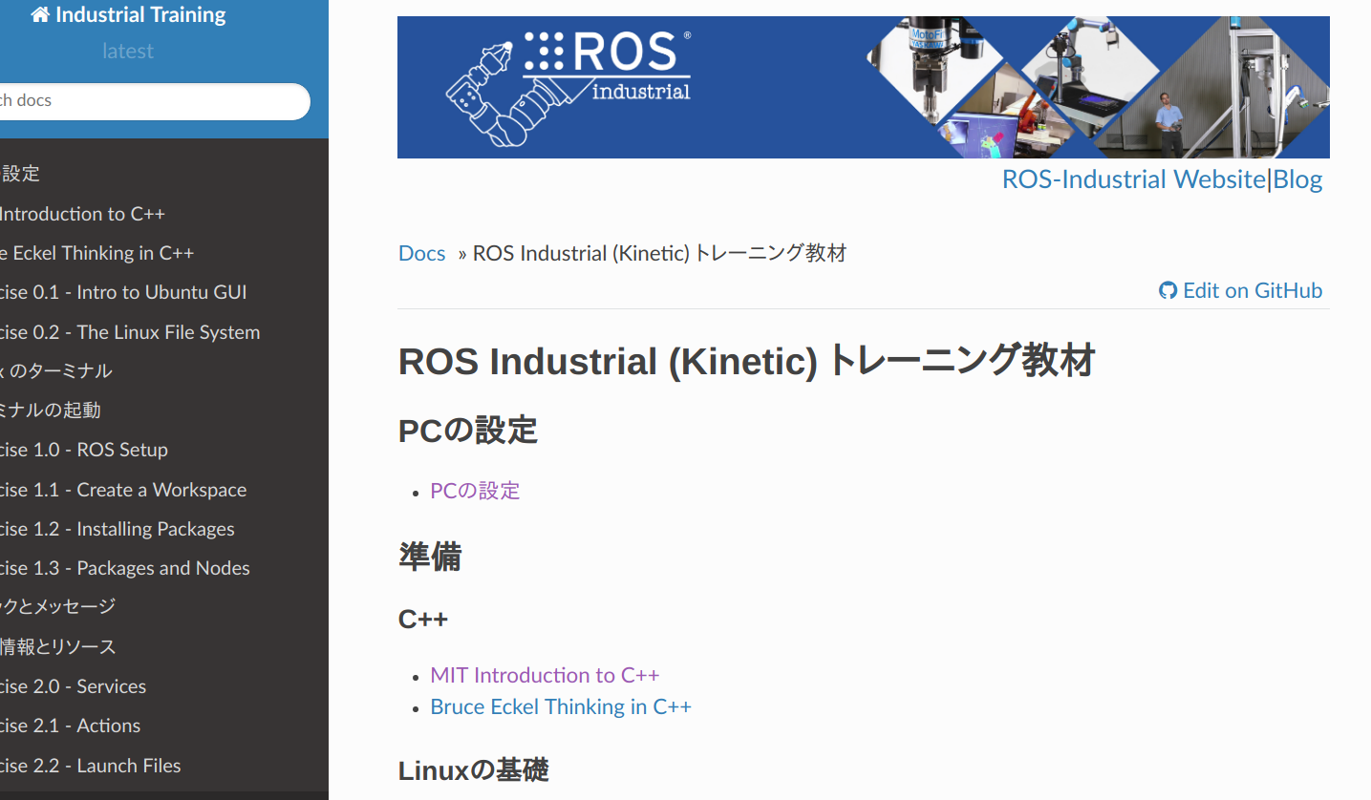
Task: Open the Blog link
Action: click(x=1297, y=179)
